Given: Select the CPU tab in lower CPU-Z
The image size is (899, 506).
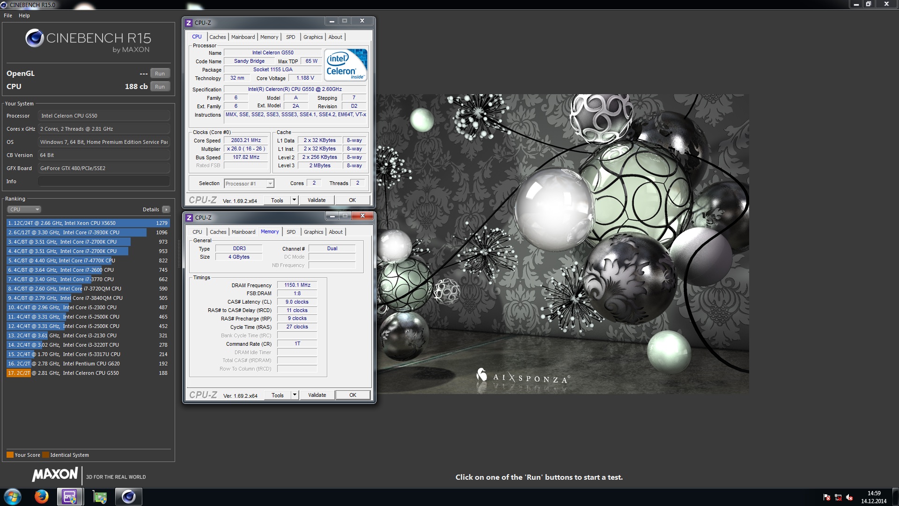Looking at the screenshot, I should click(x=197, y=232).
